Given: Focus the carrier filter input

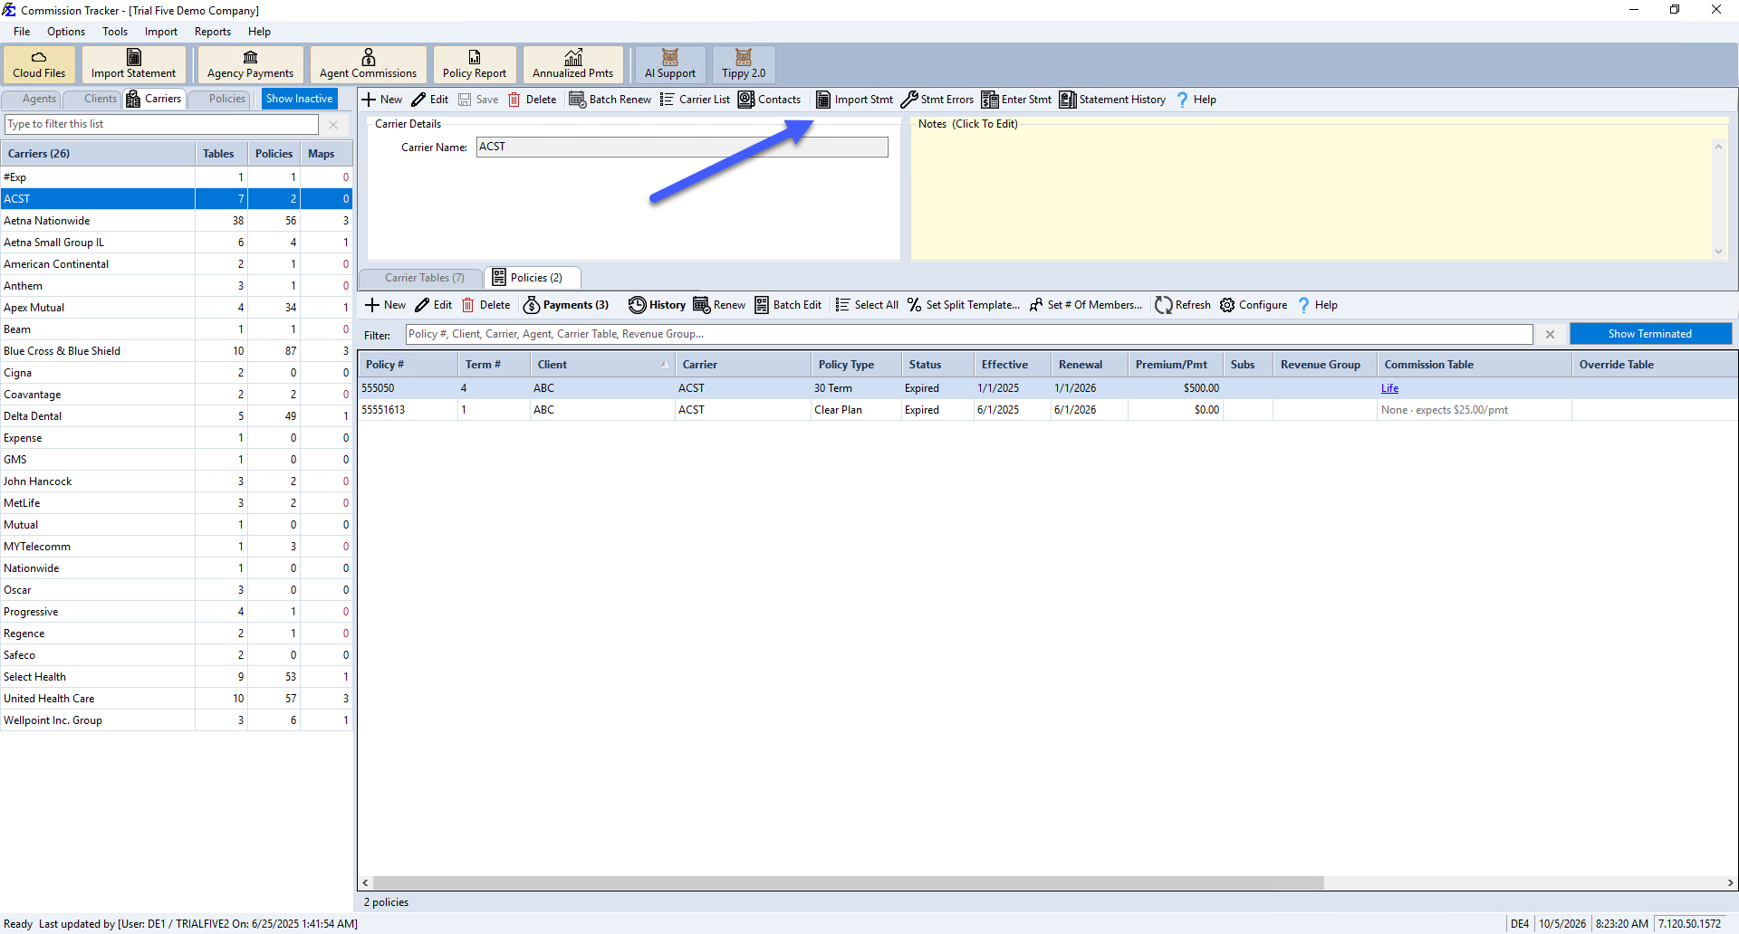Looking at the screenshot, I should 162,125.
